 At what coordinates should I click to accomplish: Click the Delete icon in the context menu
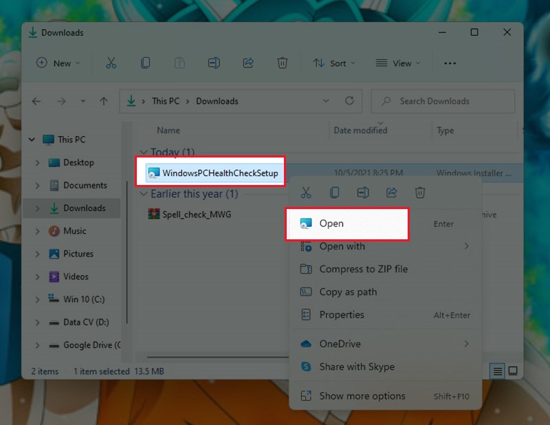coord(420,193)
